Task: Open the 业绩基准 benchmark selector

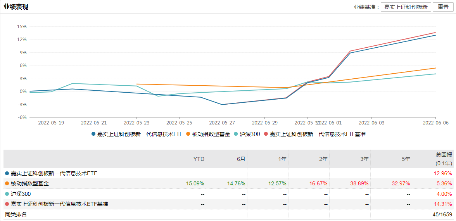Action: (406, 7)
